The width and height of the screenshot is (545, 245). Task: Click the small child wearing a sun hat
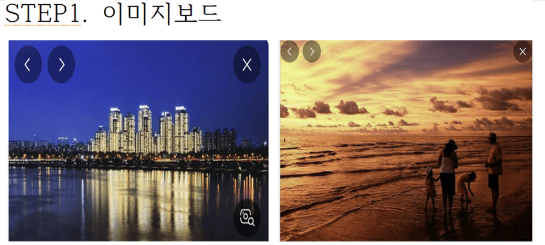tap(431, 187)
